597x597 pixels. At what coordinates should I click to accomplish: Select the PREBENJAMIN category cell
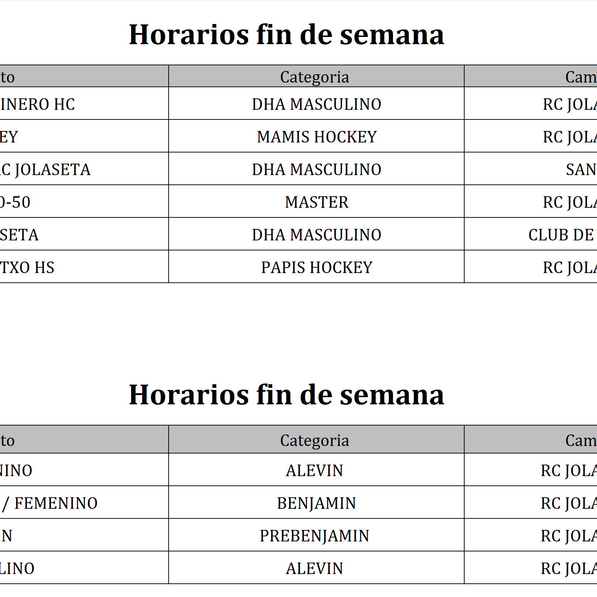(315, 536)
